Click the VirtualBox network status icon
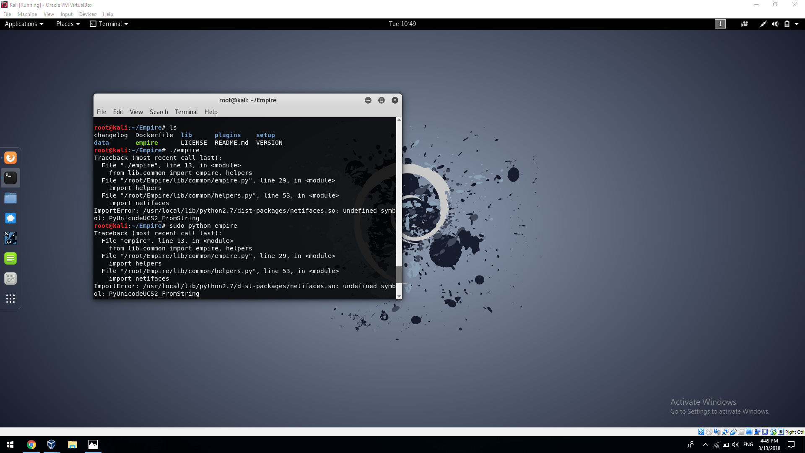This screenshot has height=453, width=805. (725, 432)
